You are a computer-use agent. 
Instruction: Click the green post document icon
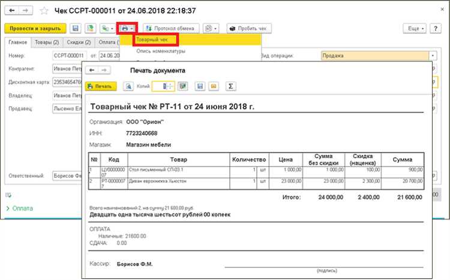tap(90, 28)
